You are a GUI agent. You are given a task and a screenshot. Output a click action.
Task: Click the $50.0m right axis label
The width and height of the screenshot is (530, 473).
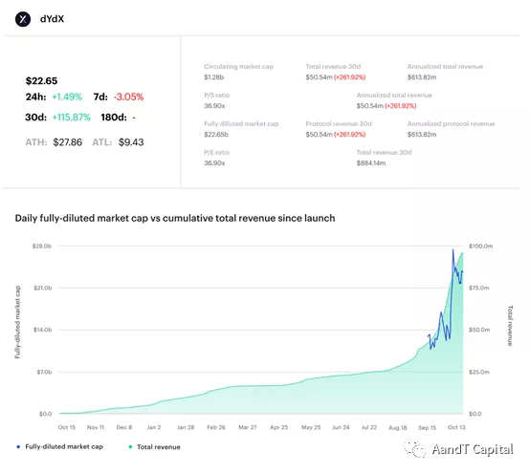[x=479, y=330]
